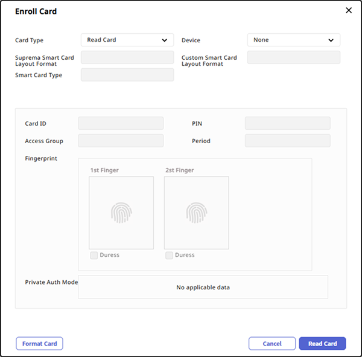Click the Private Auth Mode data area

click(203, 287)
